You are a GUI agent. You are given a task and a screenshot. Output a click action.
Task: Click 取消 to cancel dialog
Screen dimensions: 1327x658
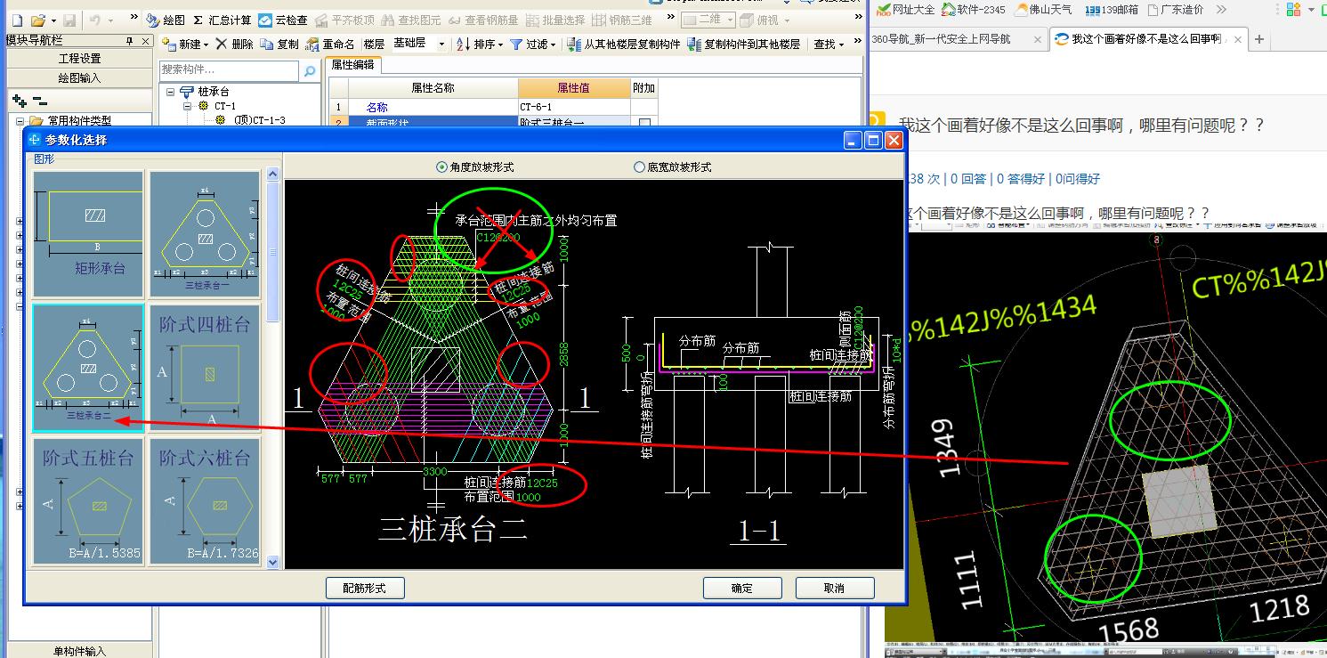pyautogui.click(x=835, y=588)
